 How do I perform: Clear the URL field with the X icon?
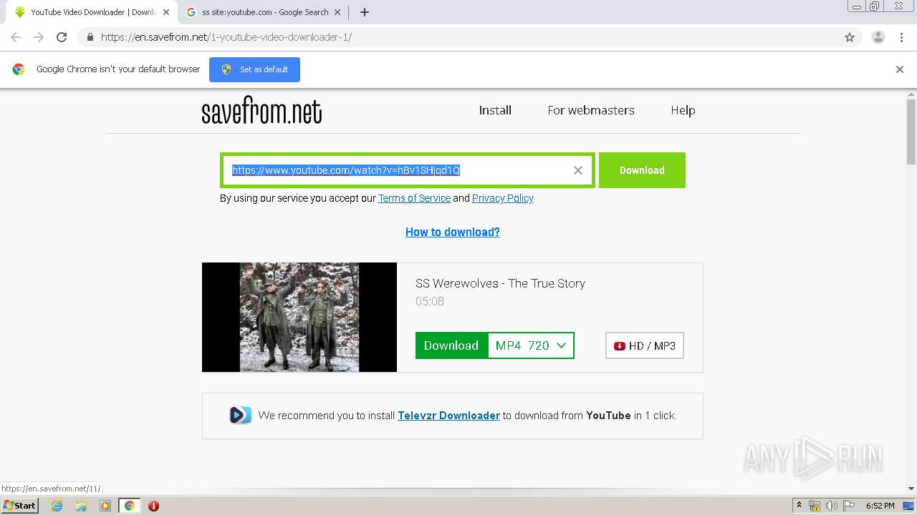click(578, 170)
